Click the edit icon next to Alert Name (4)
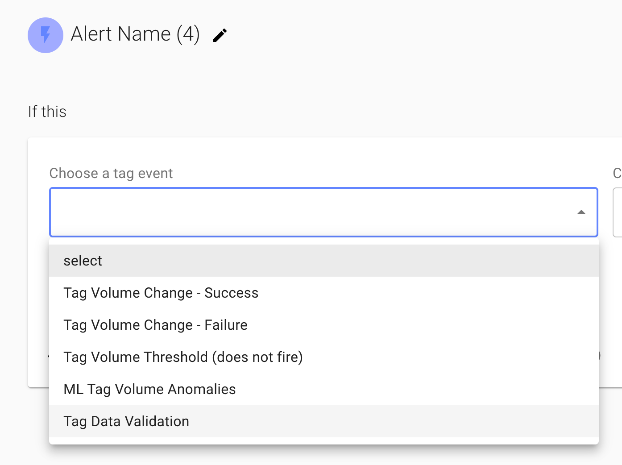This screenshot has height=465, width=622. 220,35
